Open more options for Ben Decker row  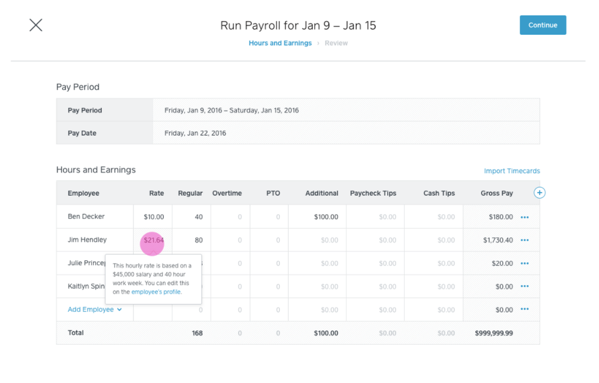point(525,217)
